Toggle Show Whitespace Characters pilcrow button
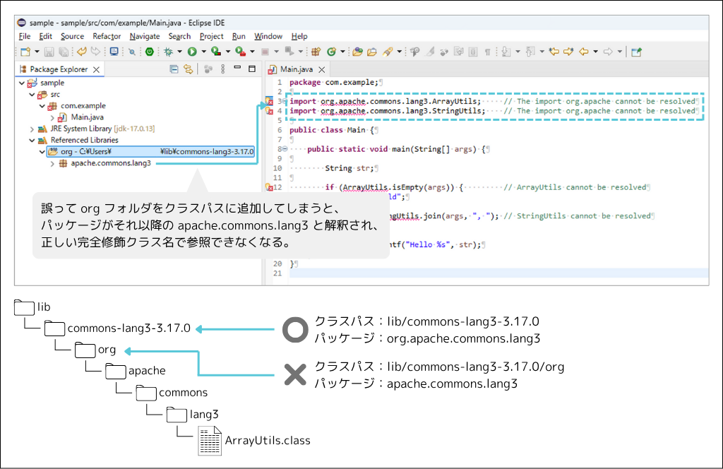This screenshot has width=723, height=469. (487, 52)
